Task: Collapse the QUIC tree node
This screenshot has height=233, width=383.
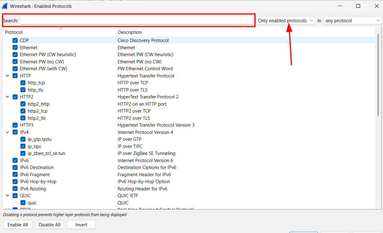Action: 7,196
